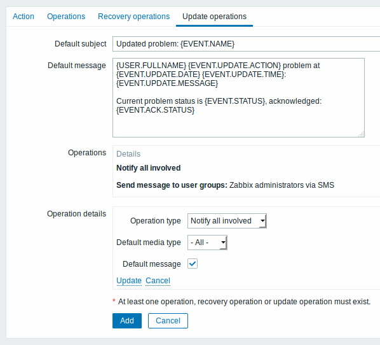This screenshot has width=380, height=345.
Task: Click the Operation details label
Action: (x=77, y=214)
